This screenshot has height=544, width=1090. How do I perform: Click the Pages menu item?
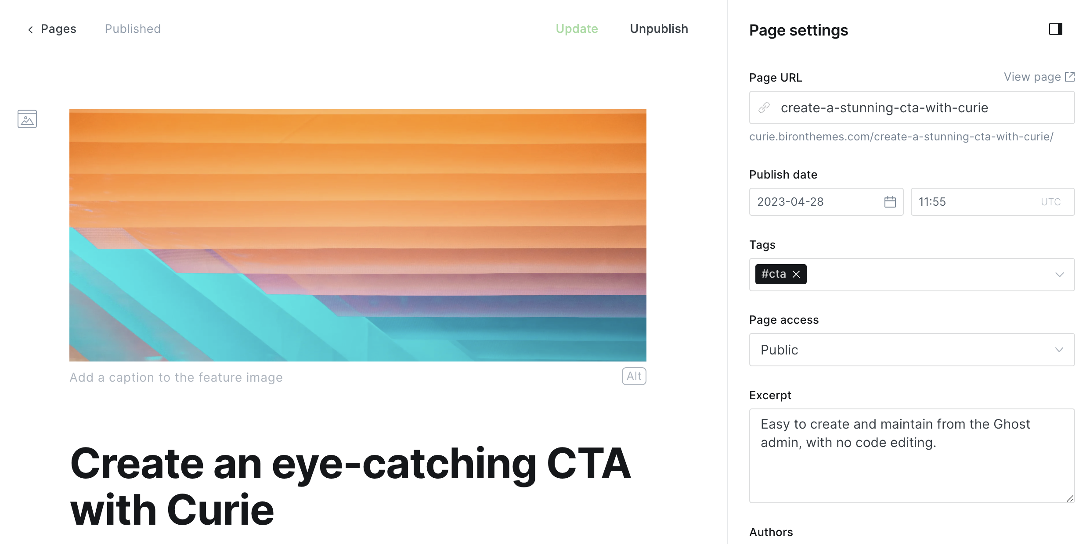pos(58,29)
